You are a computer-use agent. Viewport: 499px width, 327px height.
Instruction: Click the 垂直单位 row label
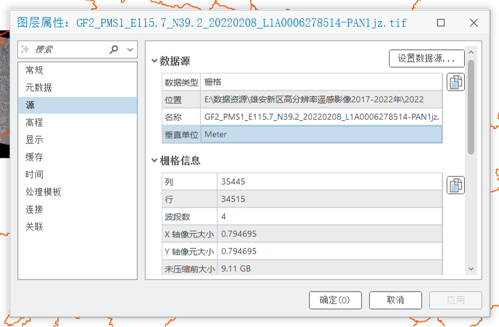click(182, 134)
